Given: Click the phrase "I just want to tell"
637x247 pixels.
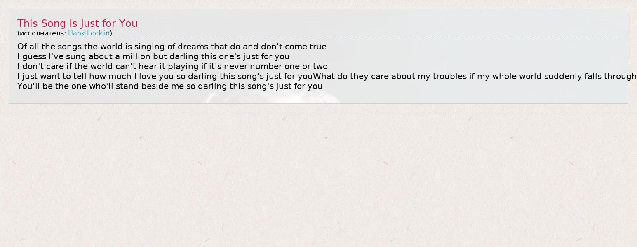Looking at the screenshot, I should coord(52,77).
